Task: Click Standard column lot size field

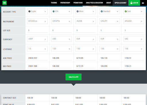Action: point(110,31)
